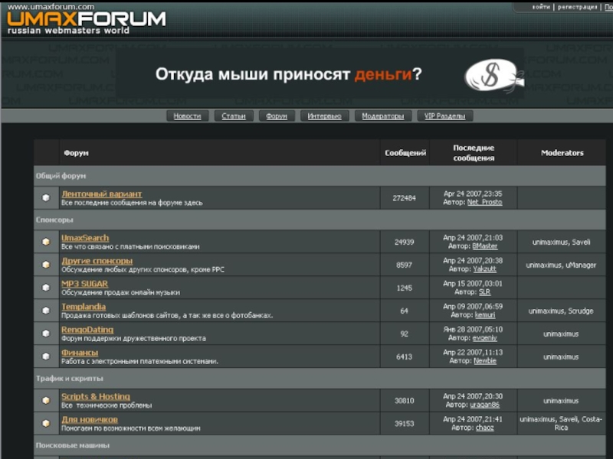Viewport: 613px width, 459px height.
Task: Open the VIP Разделы tab
Action: 444,116
